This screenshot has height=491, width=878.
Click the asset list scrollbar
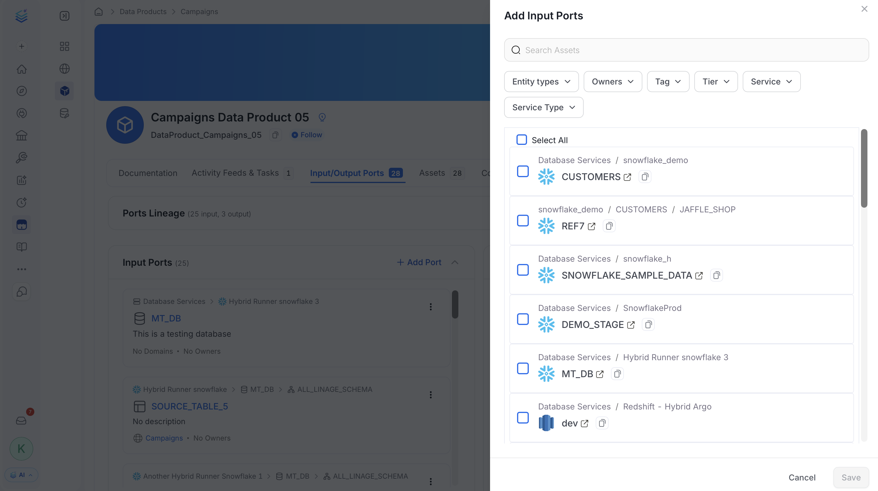click(864, 168)
